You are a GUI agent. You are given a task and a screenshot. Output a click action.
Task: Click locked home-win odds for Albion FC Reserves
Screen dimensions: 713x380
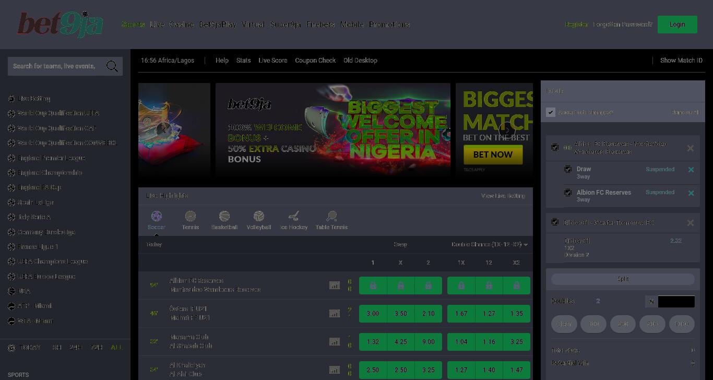tap(373, 286)
